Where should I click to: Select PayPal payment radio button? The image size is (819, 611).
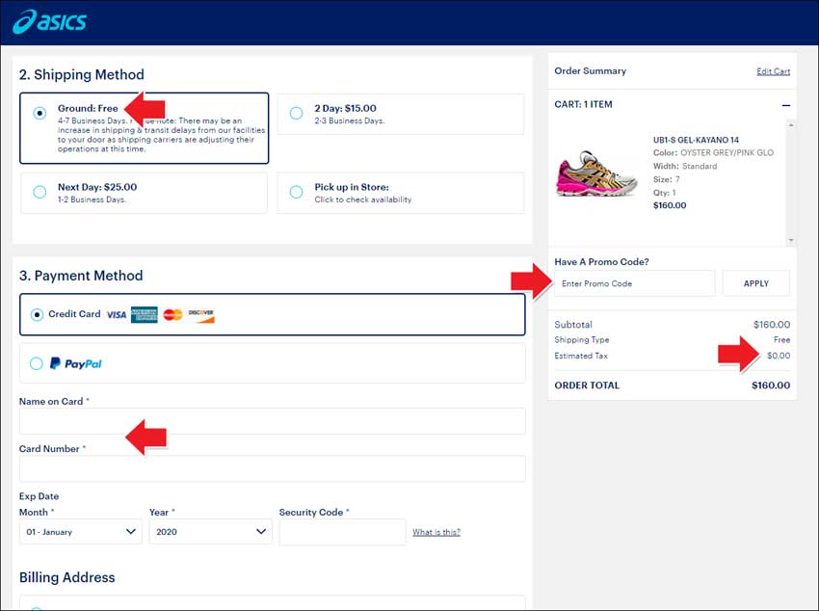point(37,363)
